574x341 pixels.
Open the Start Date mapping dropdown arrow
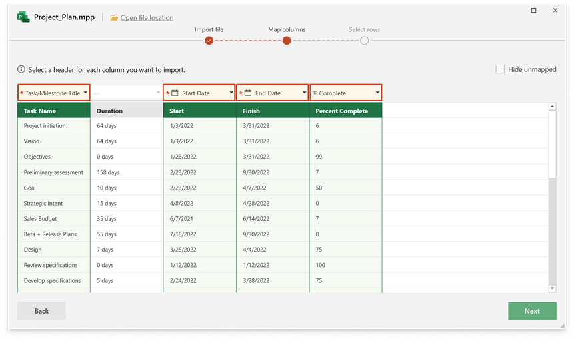[x=231, y=93]
